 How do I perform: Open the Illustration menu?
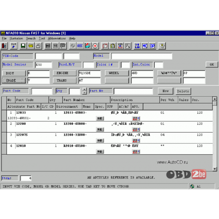coord(16,38)
